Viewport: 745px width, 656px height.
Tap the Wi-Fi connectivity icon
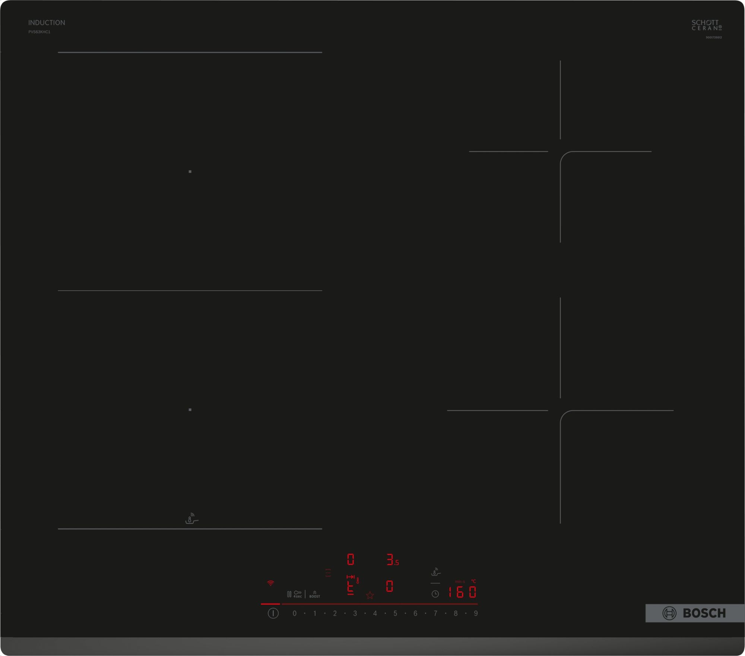pos(271,583)
